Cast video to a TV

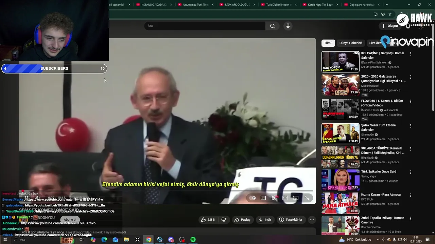click(296, 198)
